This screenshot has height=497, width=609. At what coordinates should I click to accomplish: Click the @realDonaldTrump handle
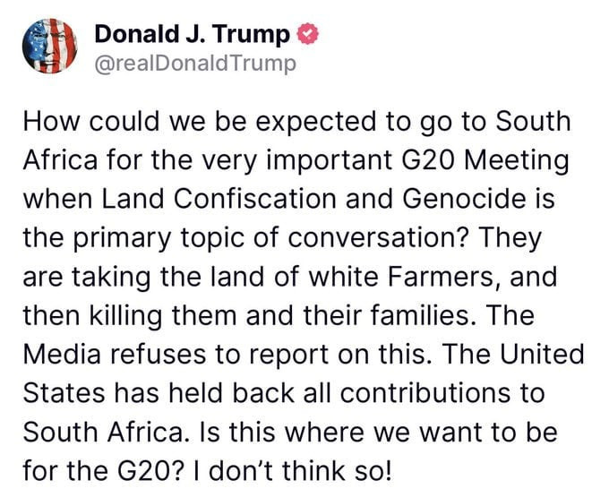click(x=193, y=64)
